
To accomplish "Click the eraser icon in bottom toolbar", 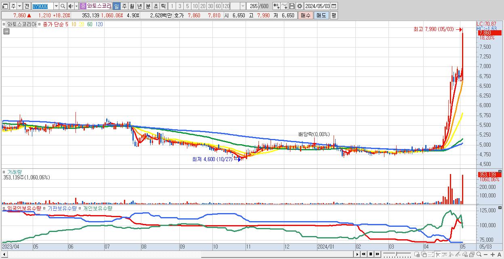I will [x=465, y=254].
